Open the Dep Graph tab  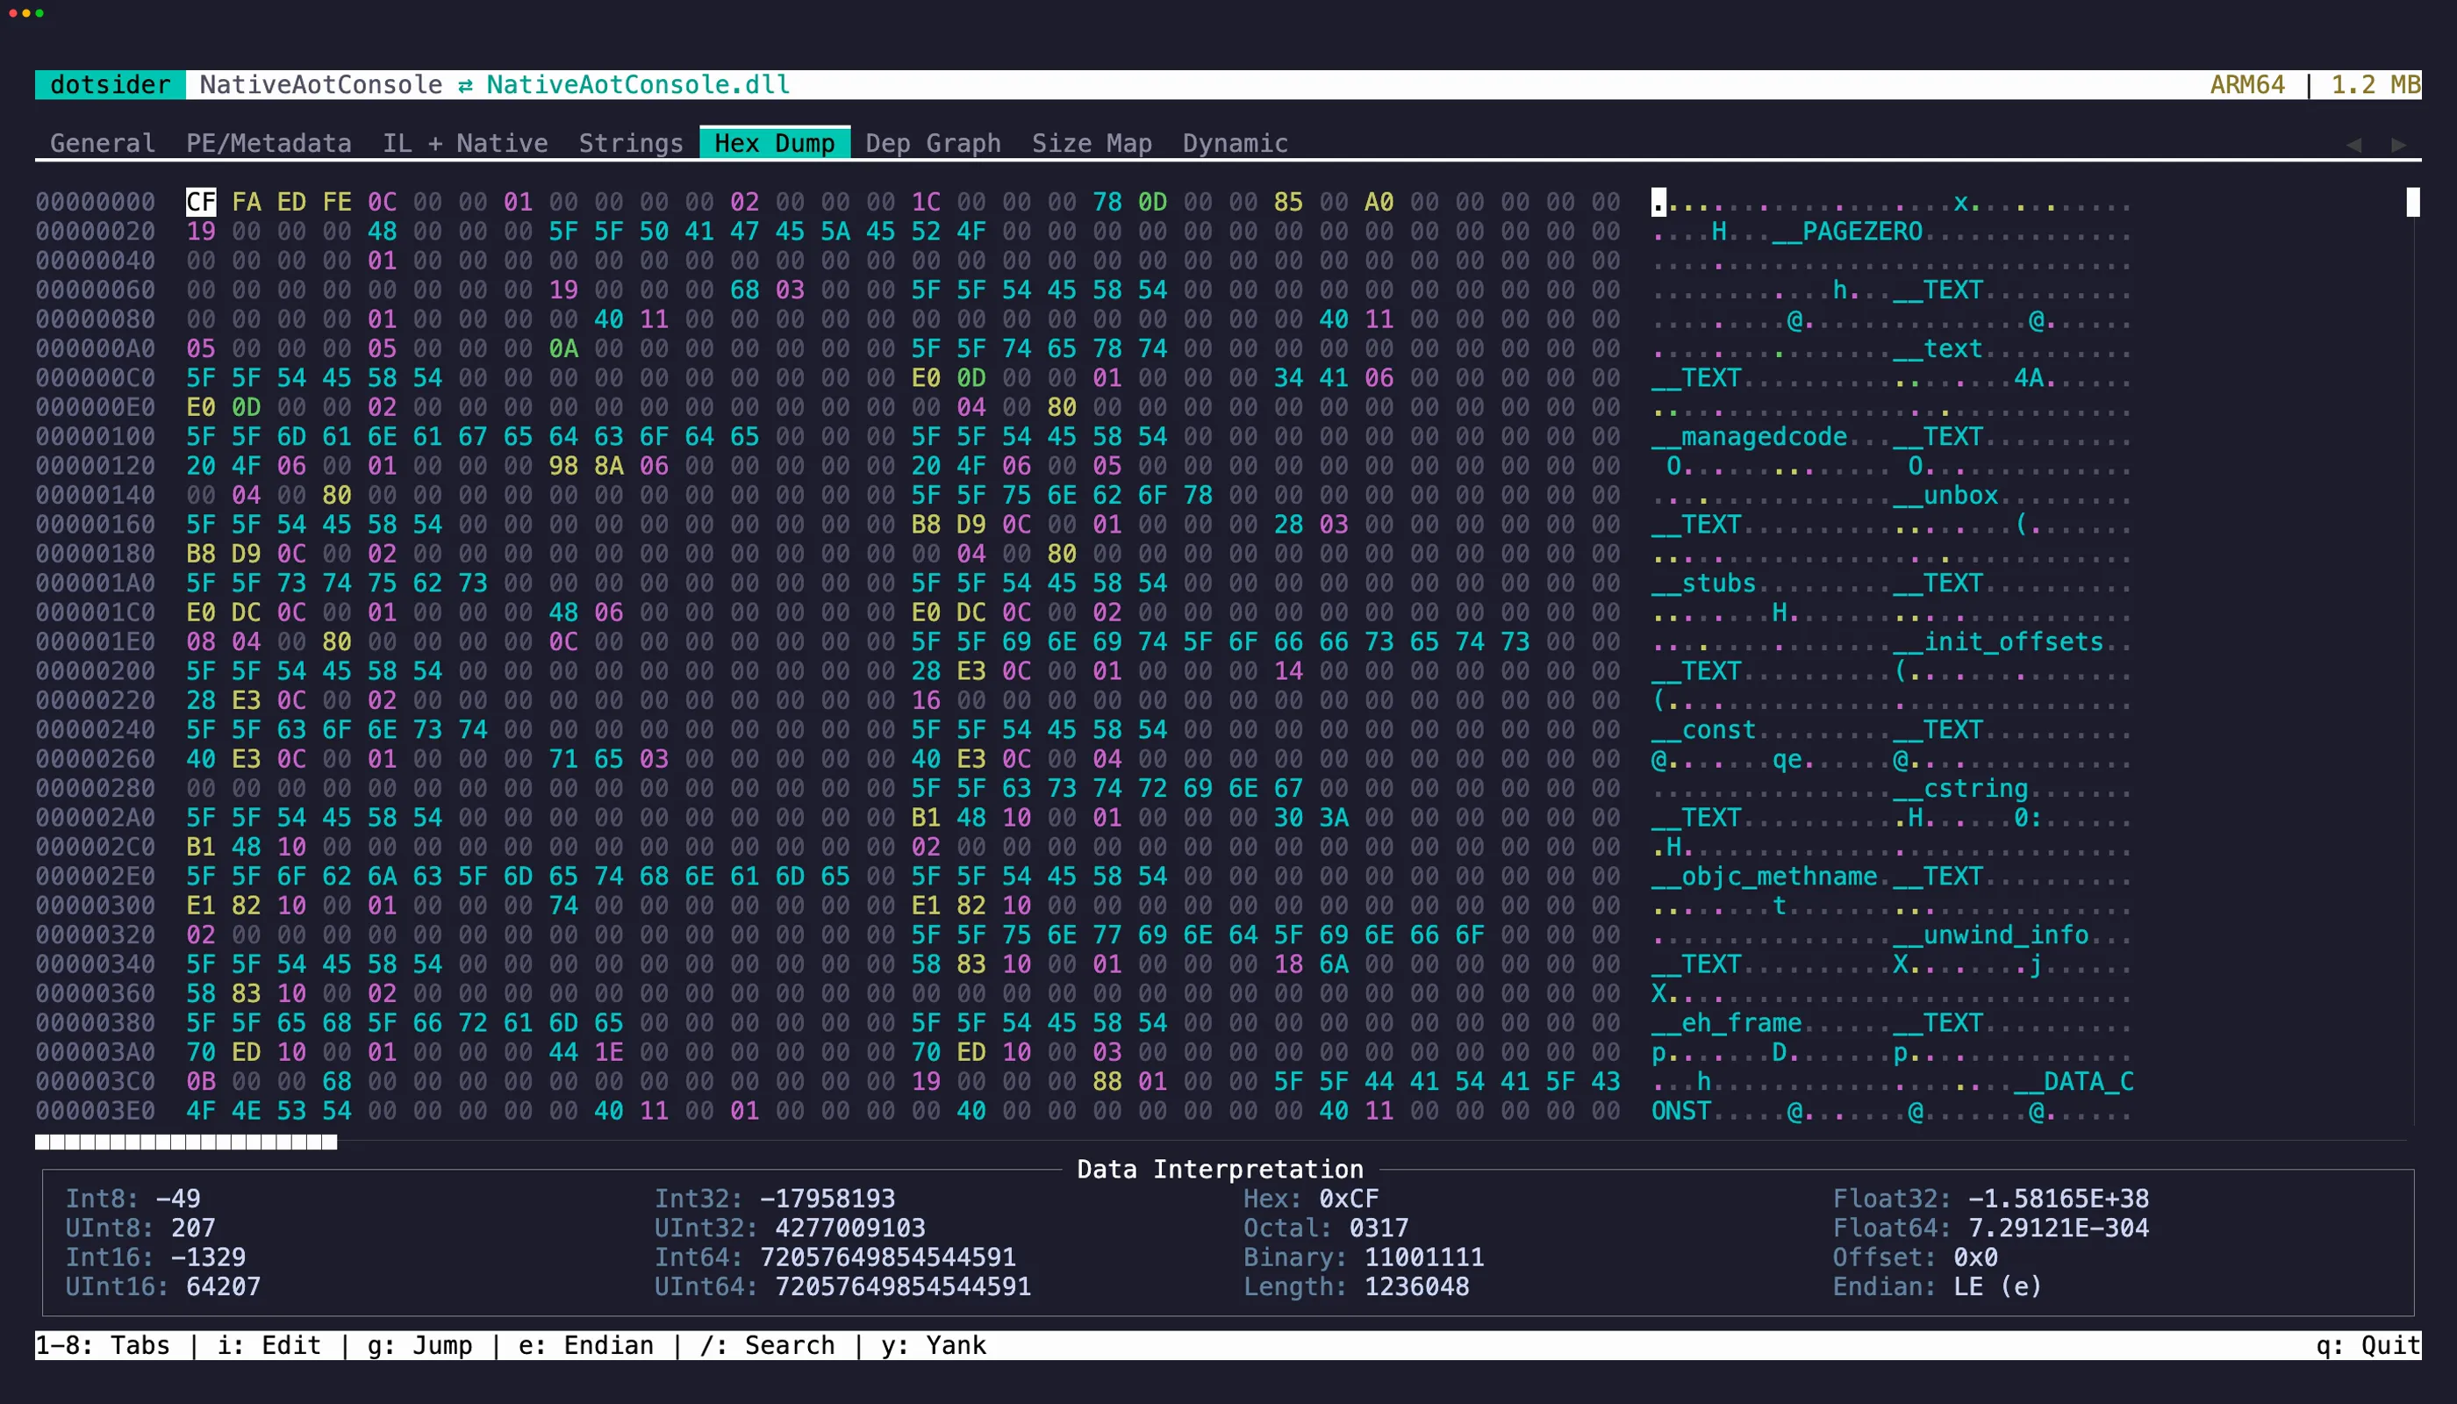[x=933, y=143]
